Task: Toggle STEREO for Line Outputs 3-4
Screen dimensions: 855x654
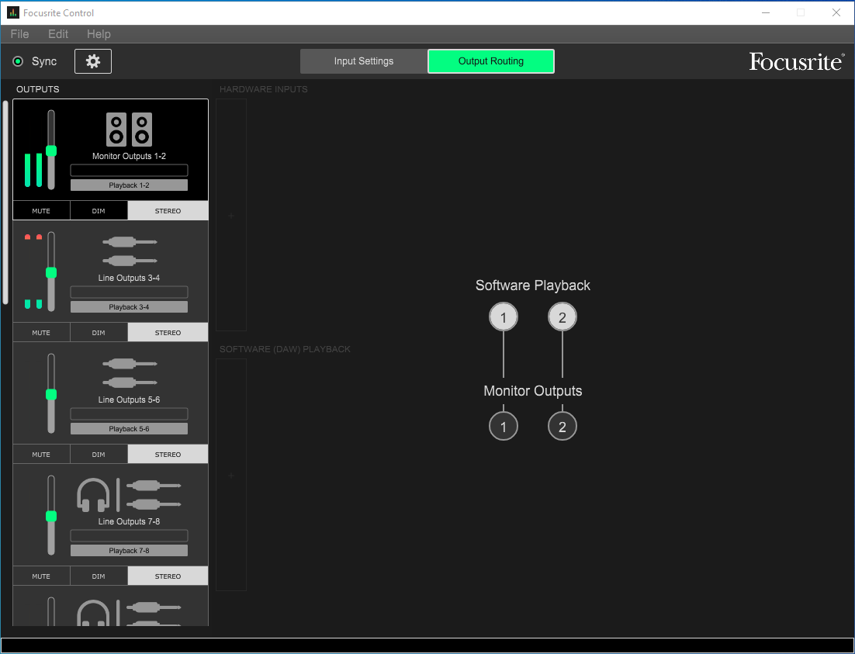Action: (x=168, y=333)
